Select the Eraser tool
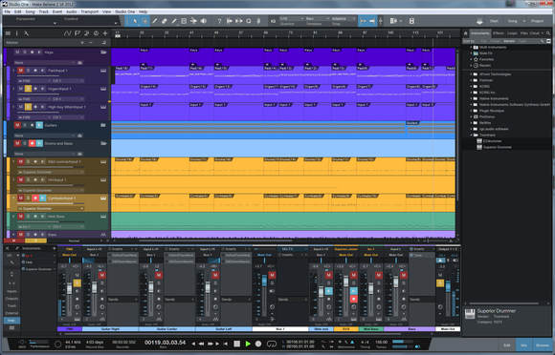Viewport: 555px width, 355px height. coord(165,21)
